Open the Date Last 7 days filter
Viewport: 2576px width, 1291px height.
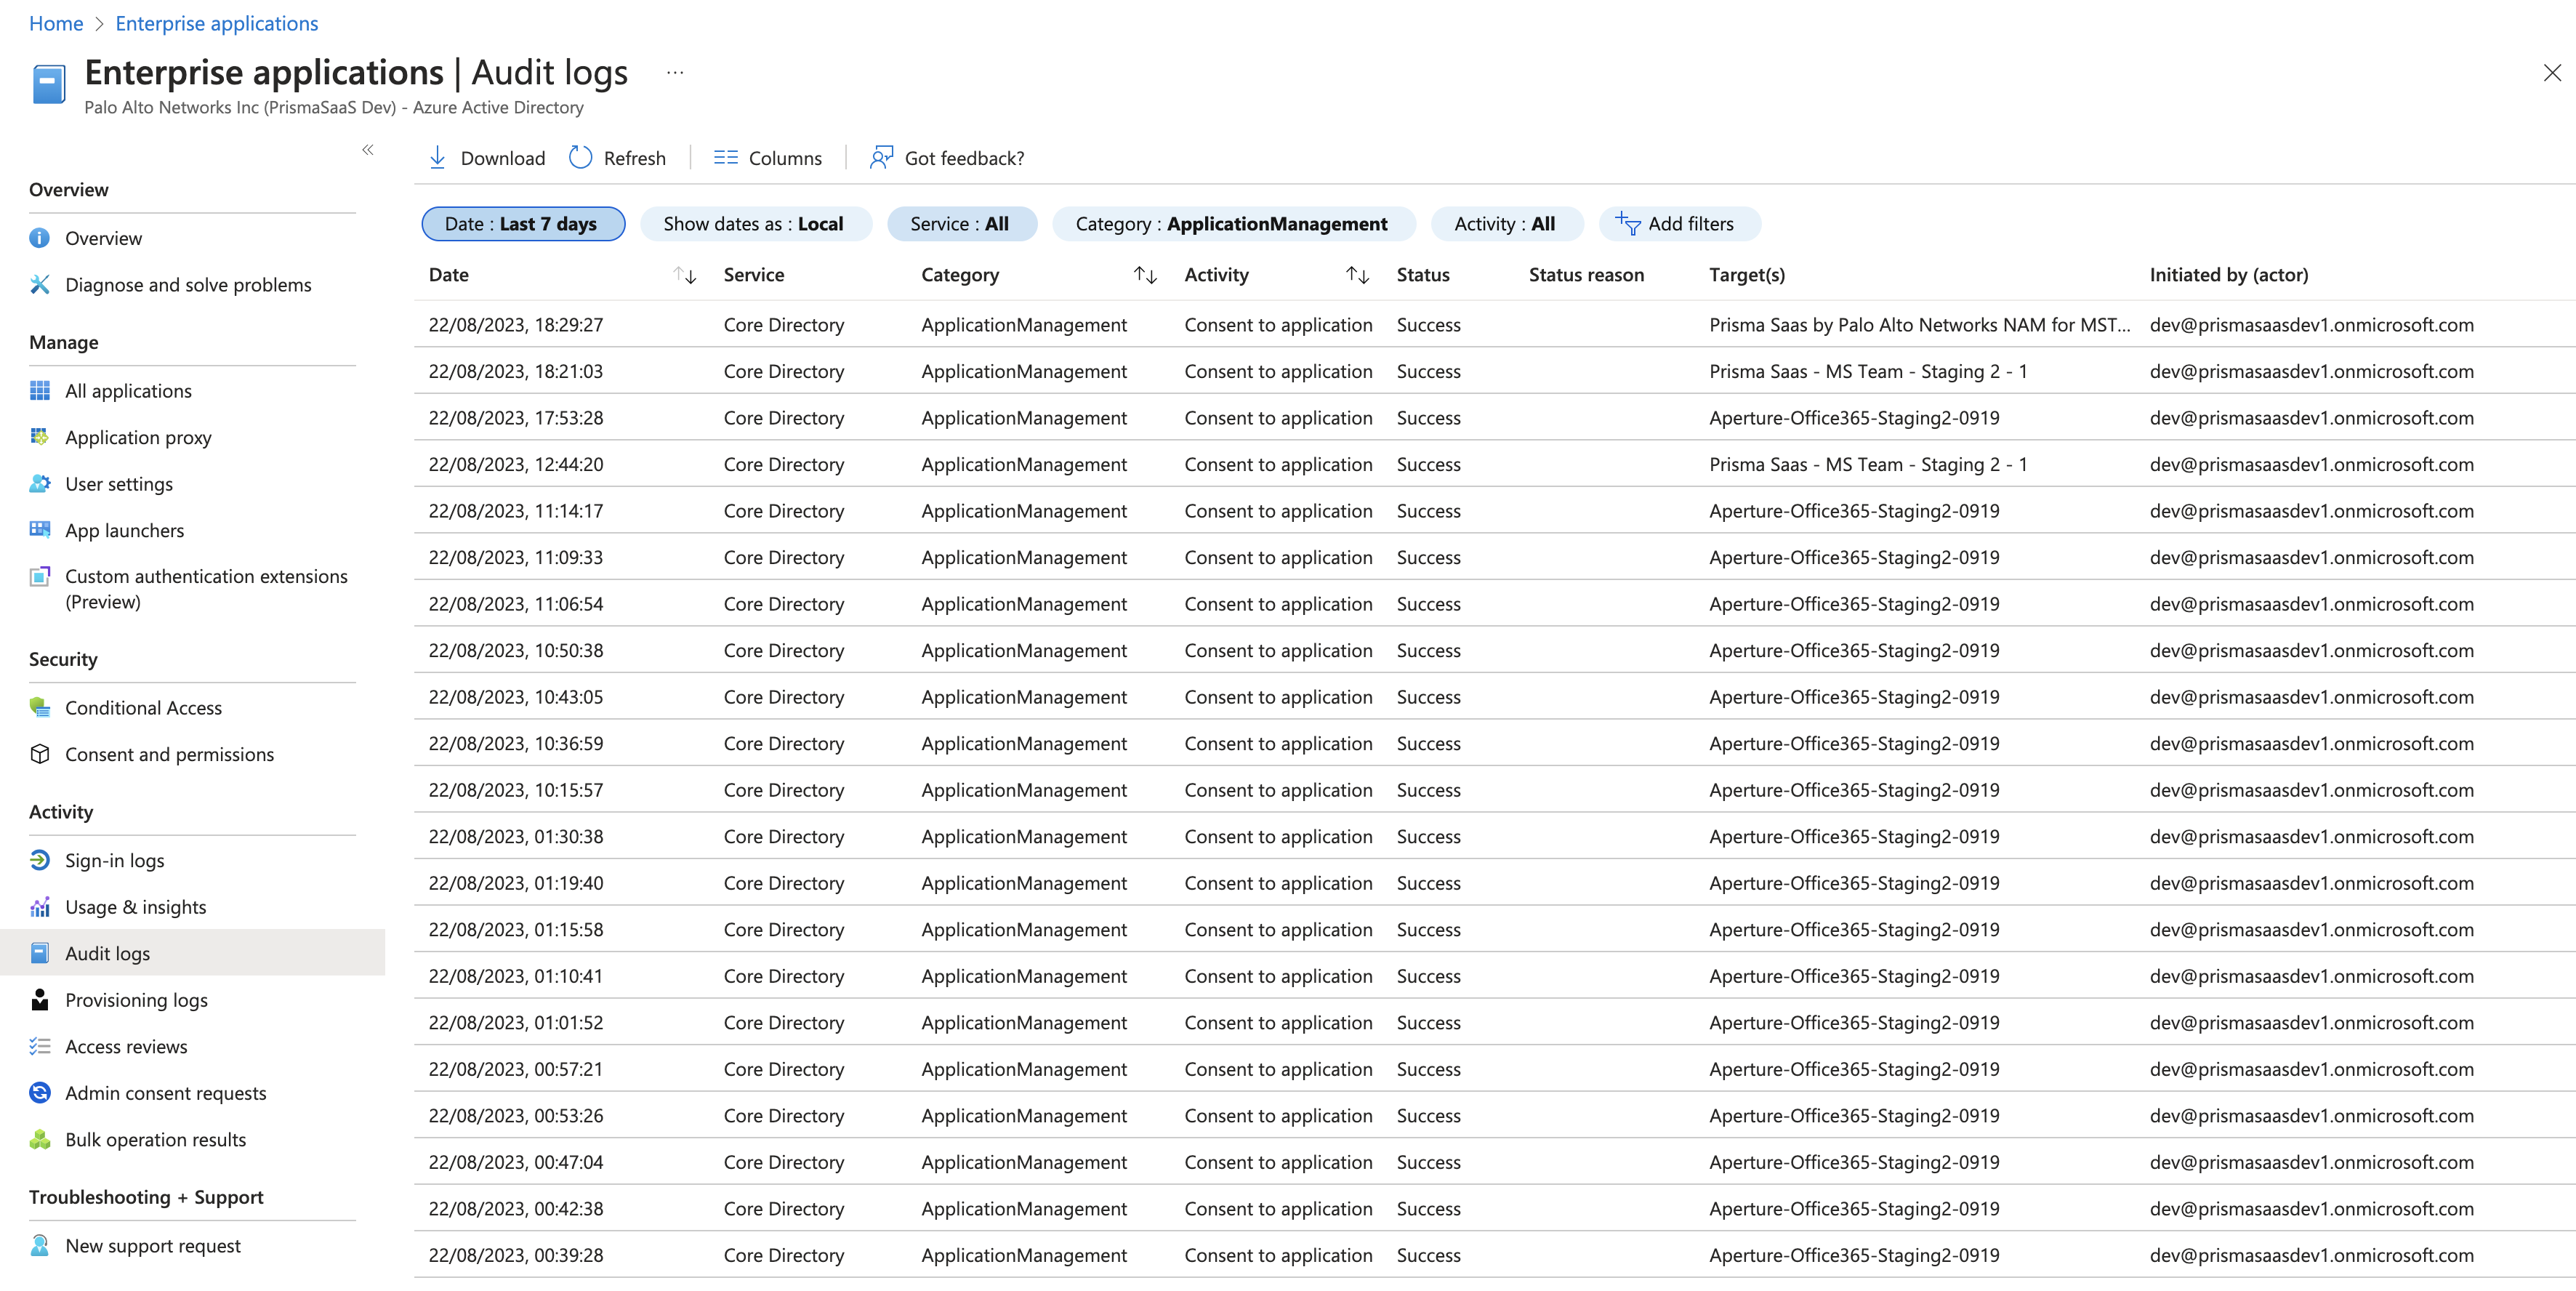click(523, 224)
